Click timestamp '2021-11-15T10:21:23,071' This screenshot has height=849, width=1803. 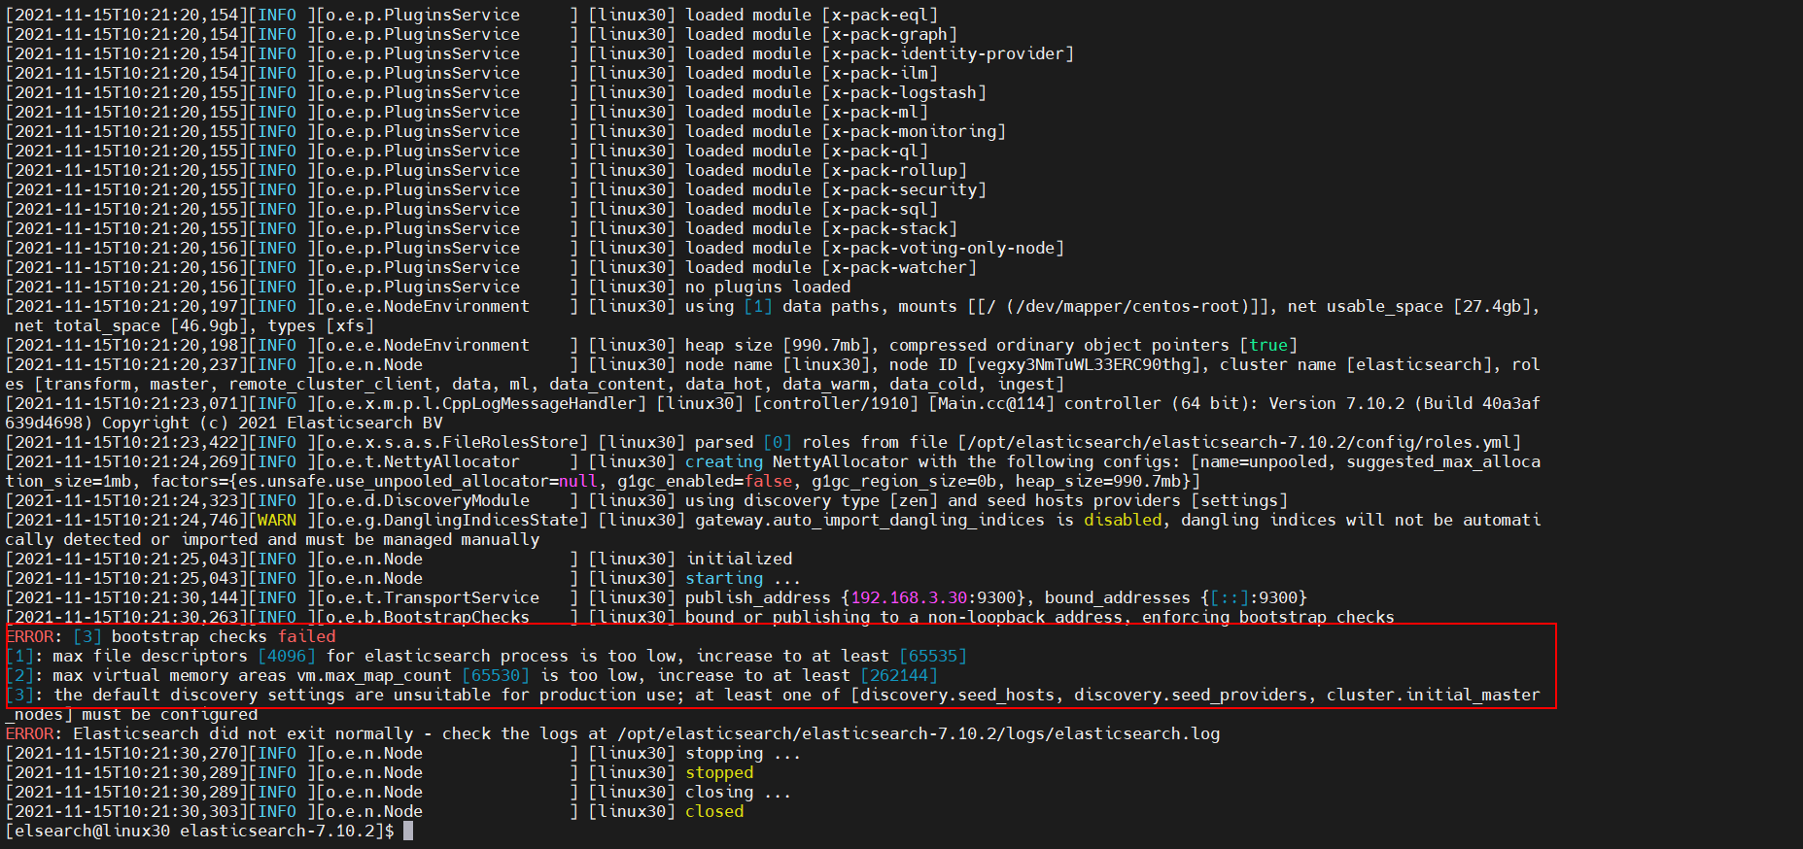[x=126, y=403]
